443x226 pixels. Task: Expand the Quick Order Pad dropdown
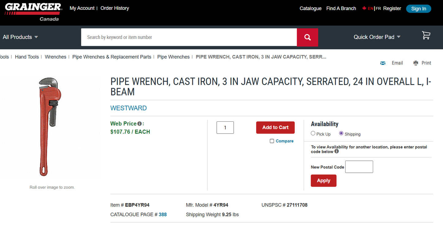(377, 37)
